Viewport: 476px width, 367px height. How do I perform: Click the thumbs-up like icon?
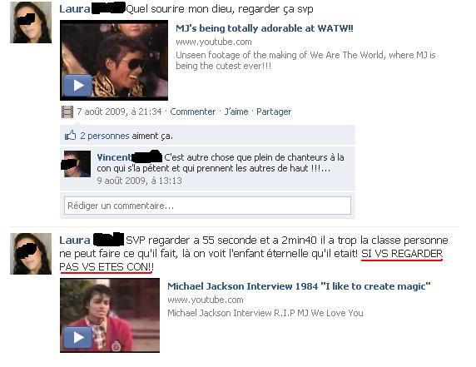point(70,136)
